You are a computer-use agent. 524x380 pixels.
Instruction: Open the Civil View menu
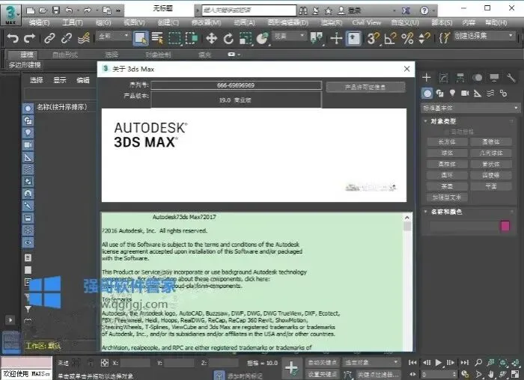click(366, 22)
